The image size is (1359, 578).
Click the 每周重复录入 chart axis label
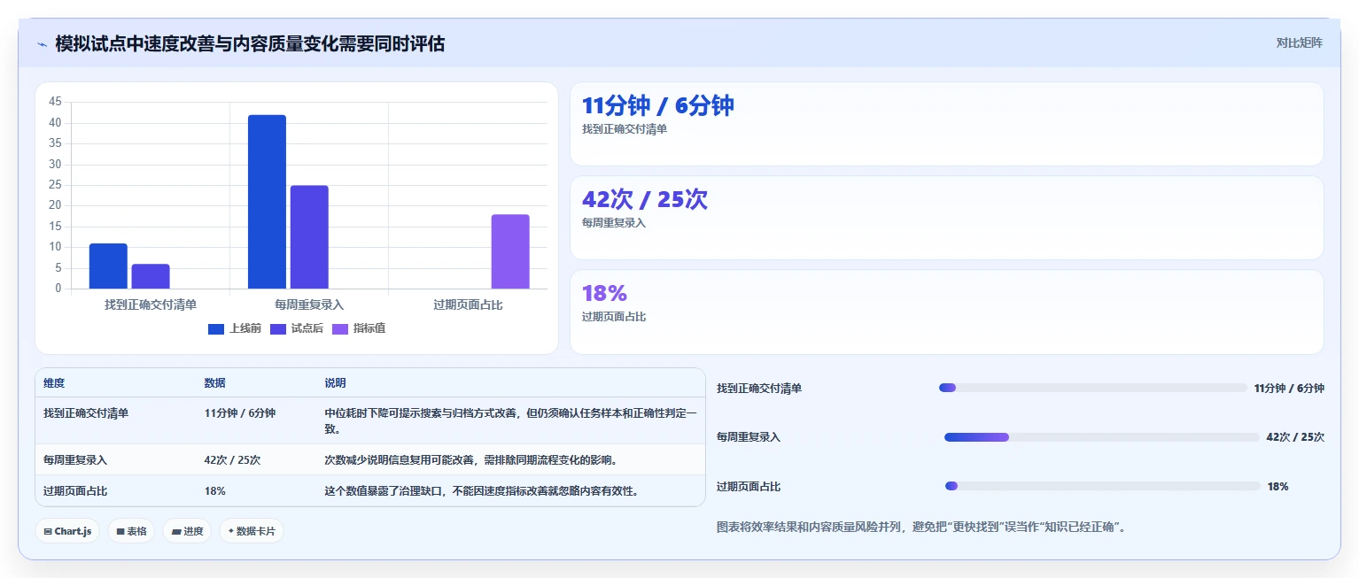(309, 304)
